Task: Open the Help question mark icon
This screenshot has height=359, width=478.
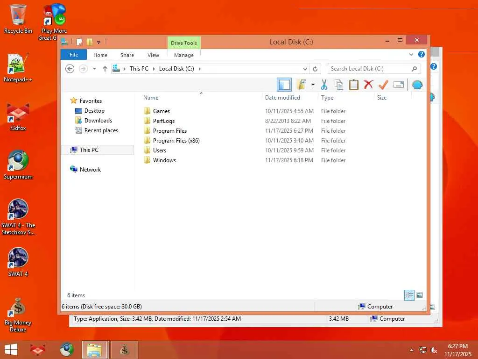Action: (x=422, y=54)
